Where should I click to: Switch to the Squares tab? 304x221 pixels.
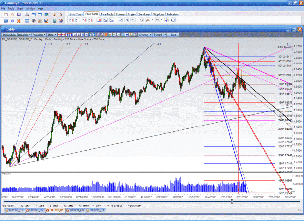[x=121, y=14]
